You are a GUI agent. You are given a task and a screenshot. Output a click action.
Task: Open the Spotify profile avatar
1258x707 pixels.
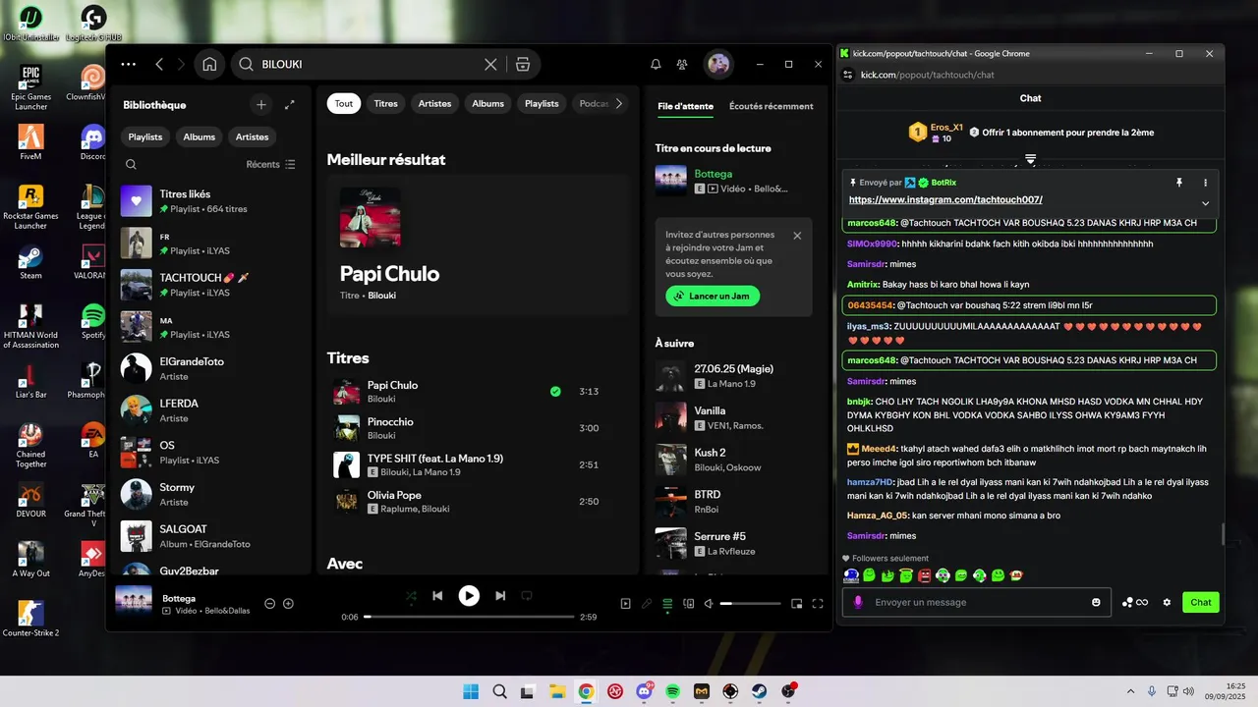(x=718, y=64)
